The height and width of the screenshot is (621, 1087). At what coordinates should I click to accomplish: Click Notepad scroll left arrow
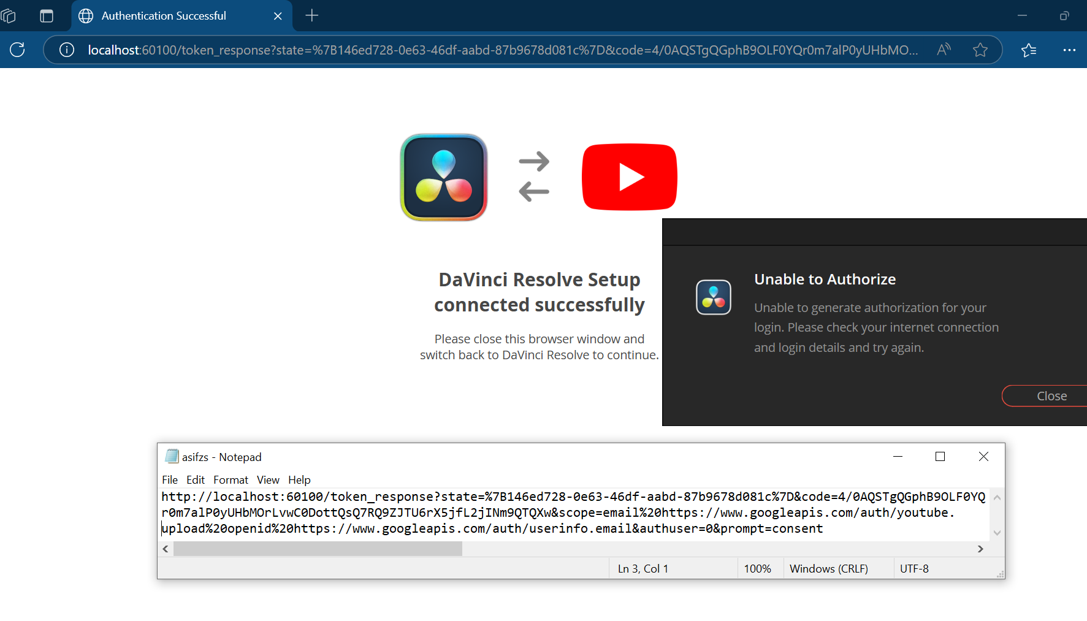click(166, 549)
